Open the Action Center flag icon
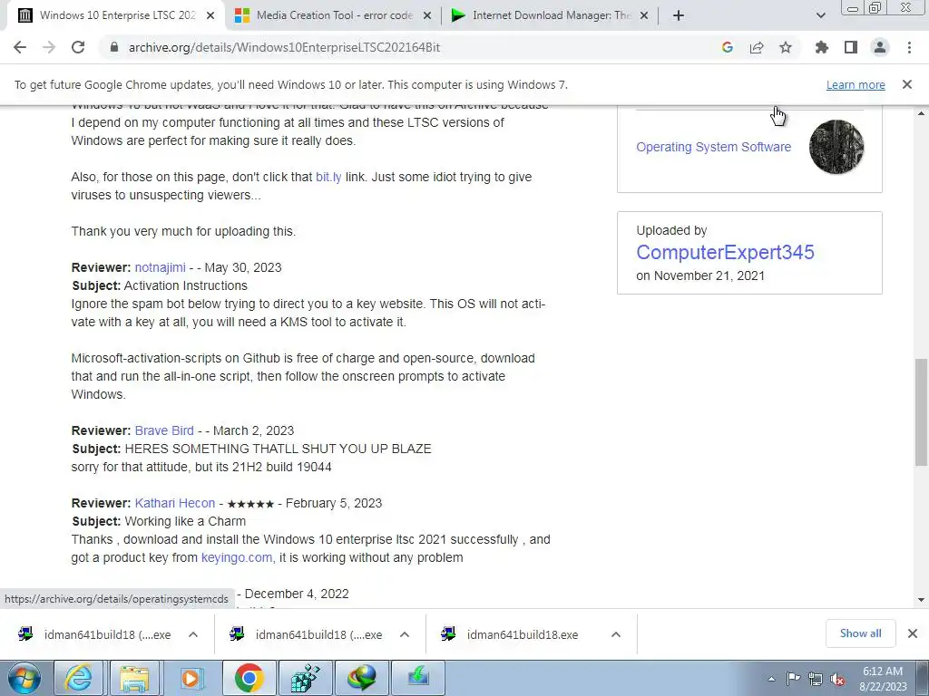The width and height of the screenshot is (929, 696). click(793, 679)
